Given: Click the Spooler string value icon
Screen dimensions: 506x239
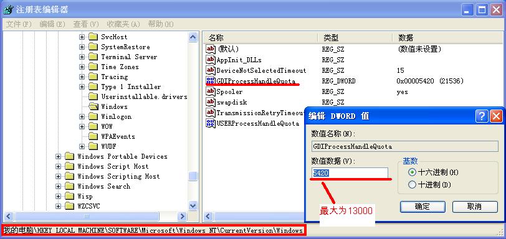Looking at the screenshot, I should 211,91.
